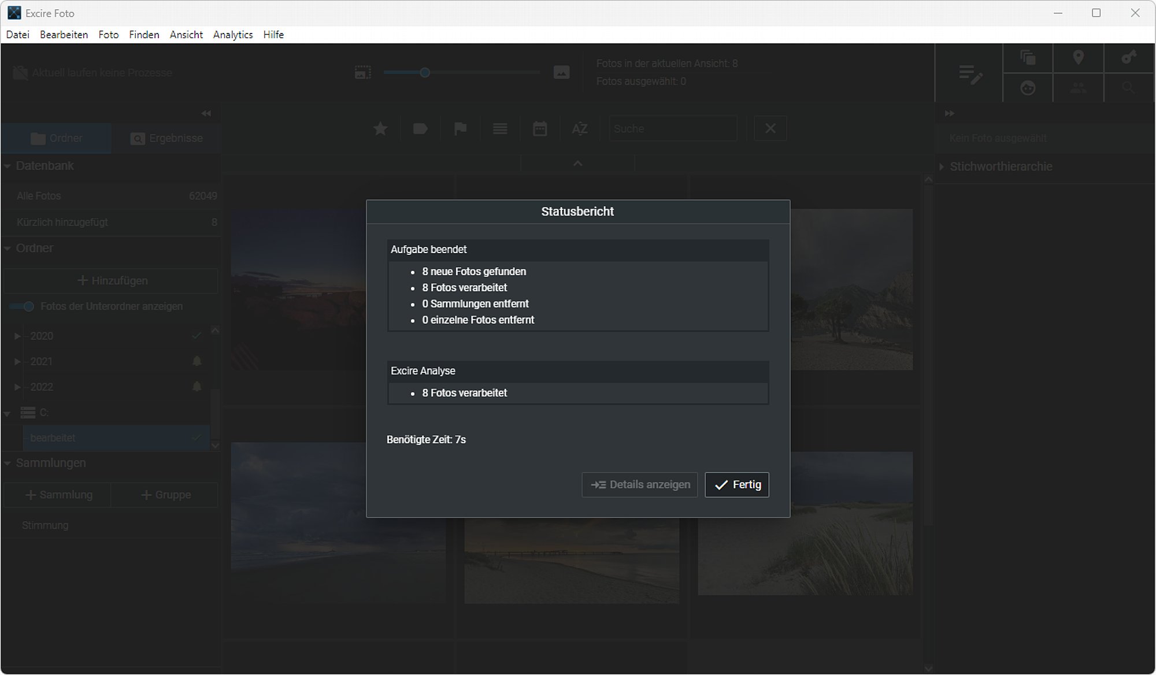1156x675 pixels.
Task: Click the location pin search icon
Action: (x=1078, y=58)
